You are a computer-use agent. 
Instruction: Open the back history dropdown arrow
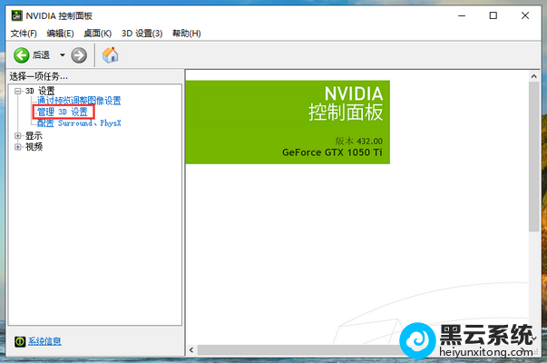(x=62, y=54)
